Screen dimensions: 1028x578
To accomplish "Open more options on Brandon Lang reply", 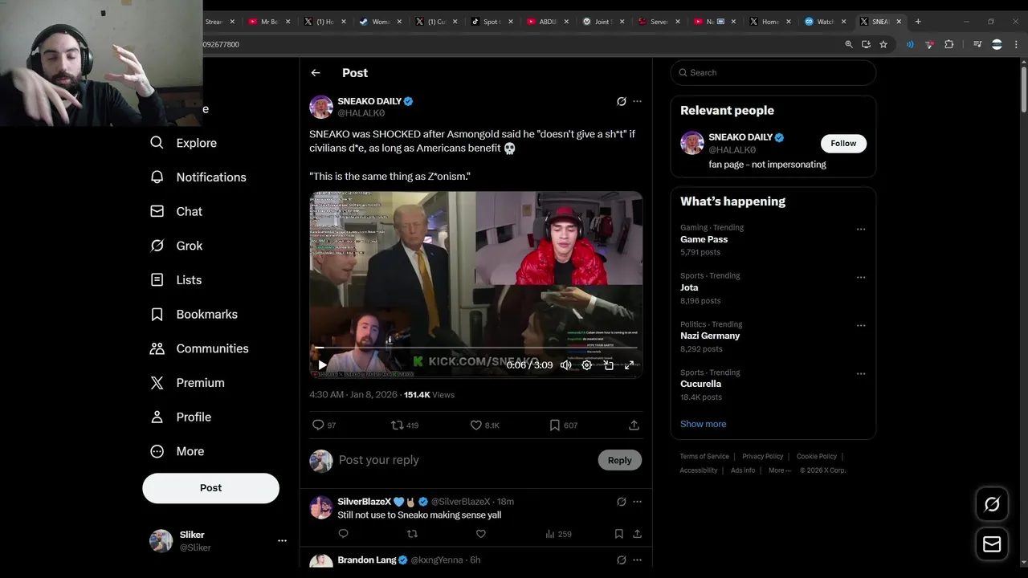I will [637, 560].
